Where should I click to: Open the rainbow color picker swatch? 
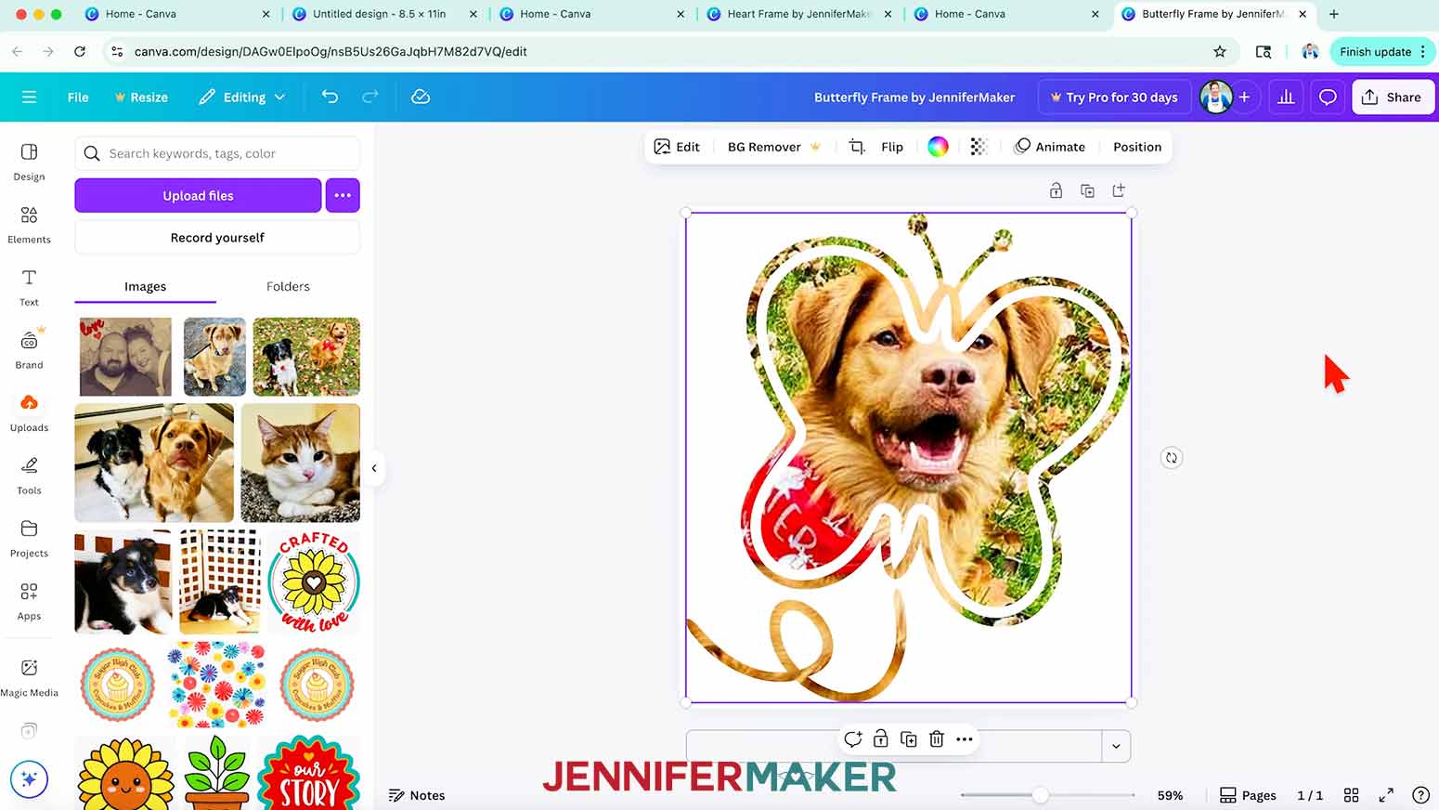click(x=938, y=147)
